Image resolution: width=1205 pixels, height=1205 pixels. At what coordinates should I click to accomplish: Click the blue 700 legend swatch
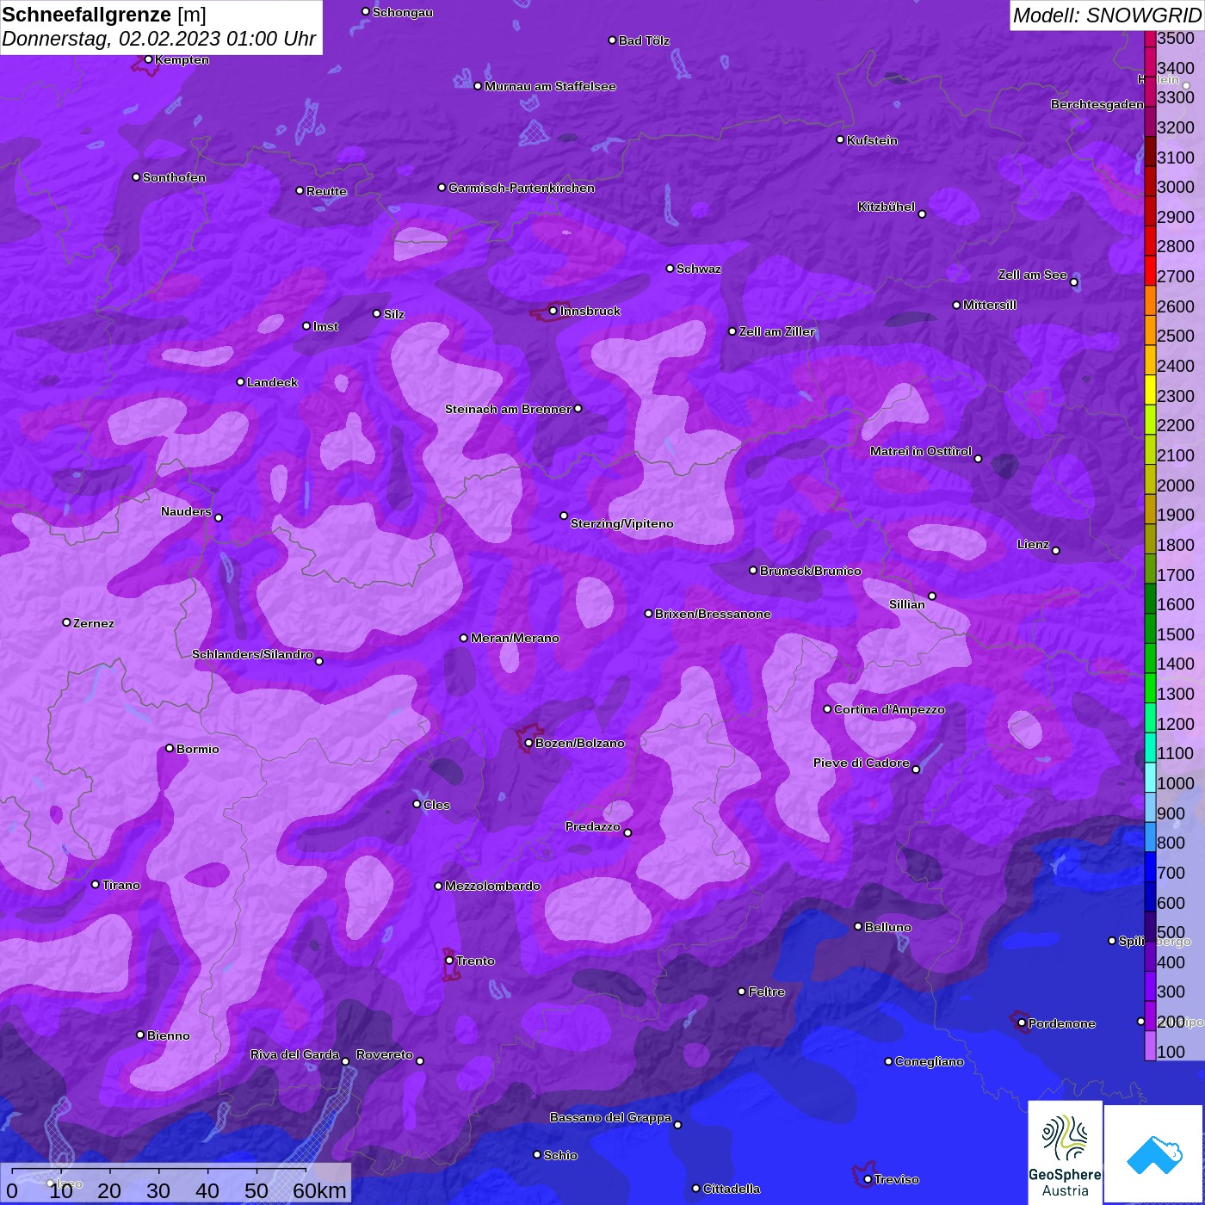(x=1150, y=873)
